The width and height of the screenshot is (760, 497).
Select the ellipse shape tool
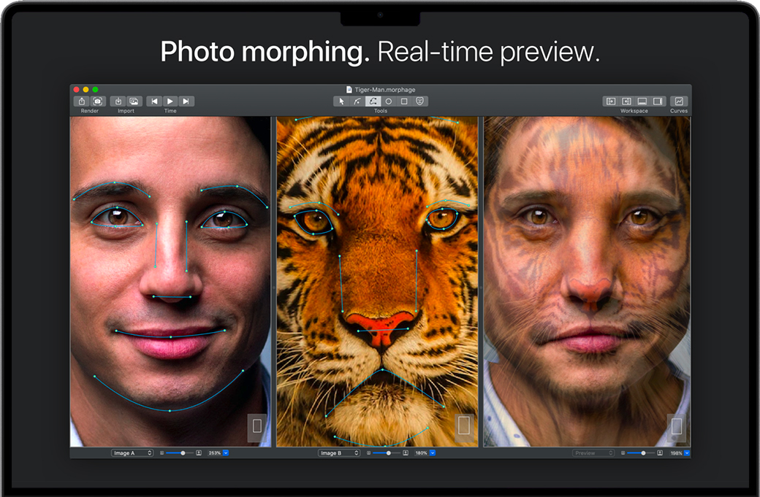coord(389,101)
